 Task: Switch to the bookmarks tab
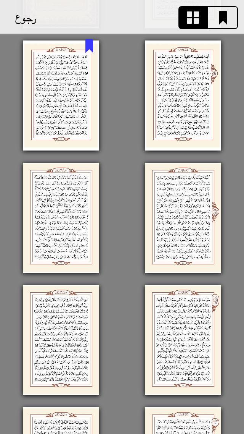[223, 18]
